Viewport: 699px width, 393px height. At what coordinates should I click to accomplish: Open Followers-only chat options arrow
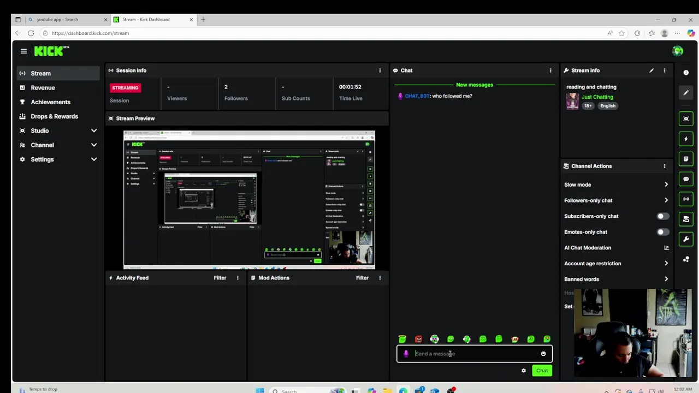tap(666, 200)
